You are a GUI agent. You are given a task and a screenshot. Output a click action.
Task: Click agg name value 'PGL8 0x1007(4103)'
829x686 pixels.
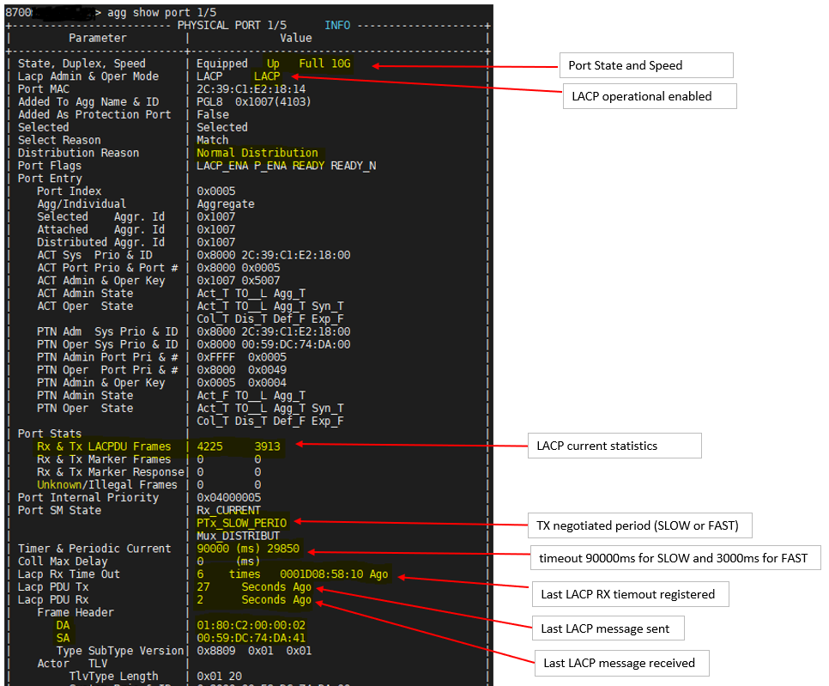(254, 101)
